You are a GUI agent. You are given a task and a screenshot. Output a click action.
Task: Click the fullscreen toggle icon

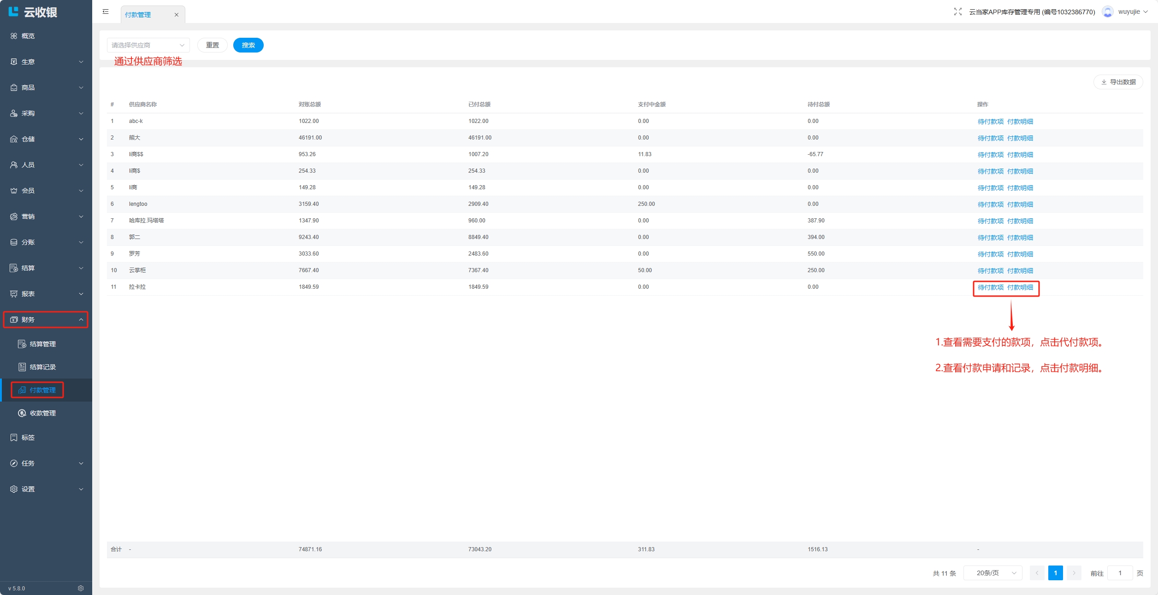[x=957, y=12]
